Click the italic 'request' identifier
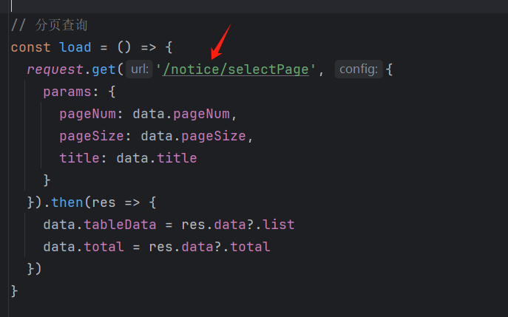The width and height of the screenshot is (508, 317). point(55,69)
